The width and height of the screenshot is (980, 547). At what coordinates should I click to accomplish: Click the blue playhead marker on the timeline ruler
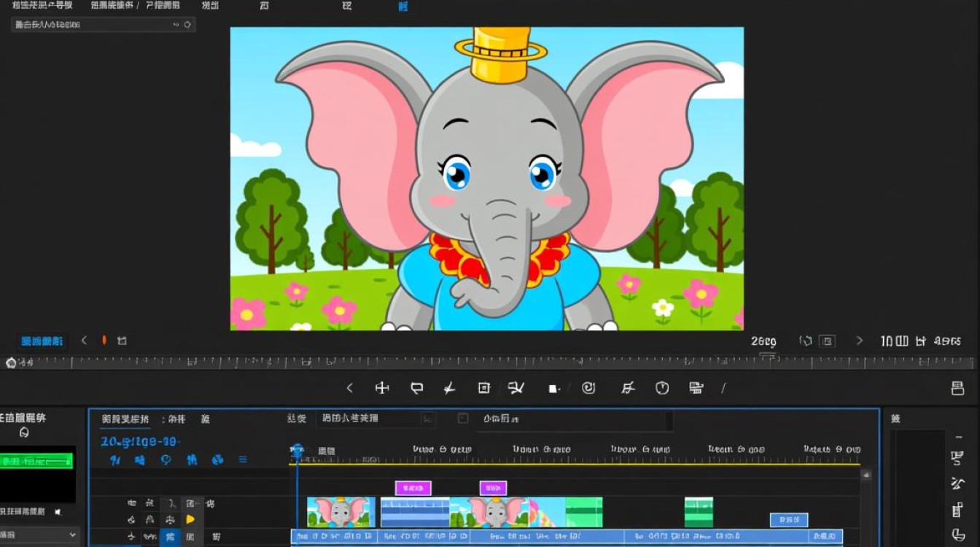coord(297,451)
